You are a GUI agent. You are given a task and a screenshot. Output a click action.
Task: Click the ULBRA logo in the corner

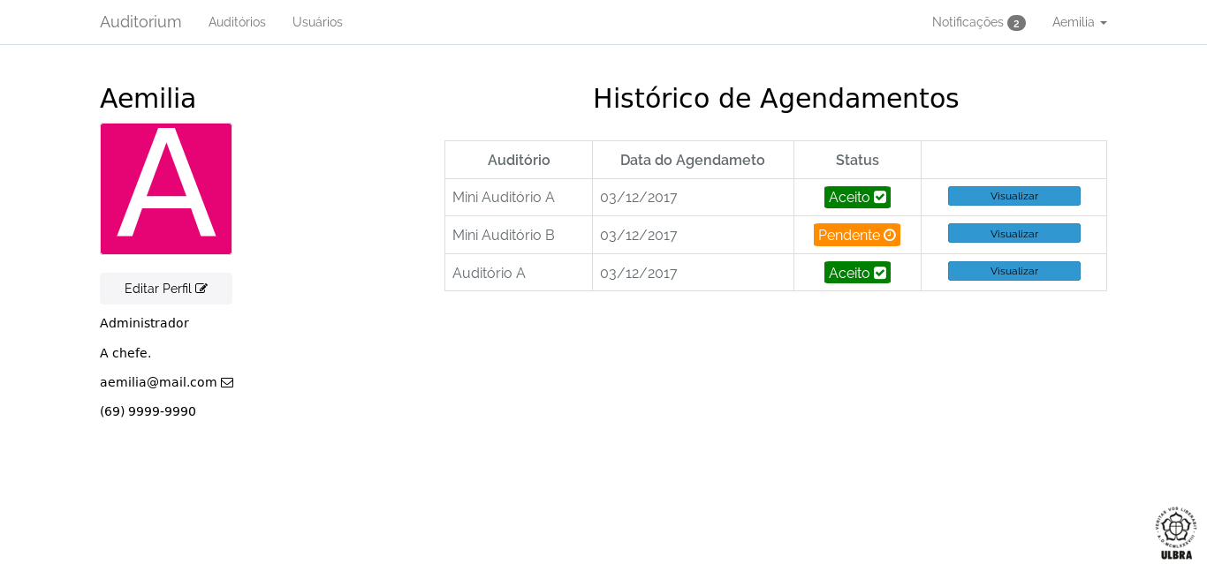click(x=1176, y=532)
